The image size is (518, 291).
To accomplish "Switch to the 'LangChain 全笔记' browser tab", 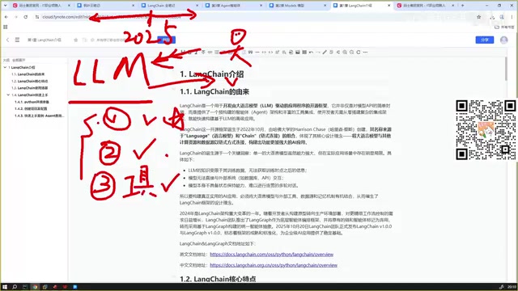I will click(x=169, y=6).
